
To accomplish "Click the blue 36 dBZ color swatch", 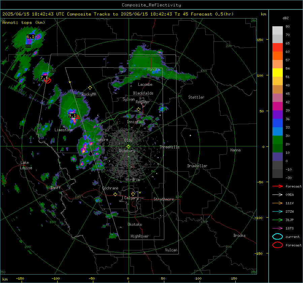I will click(x=277, y=123).
